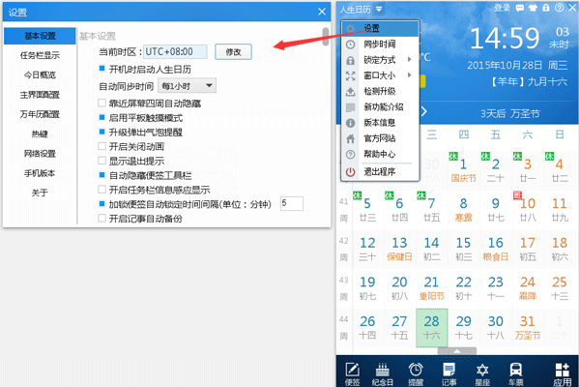Open the 星座 horoscope icon

click(x=480, y=370)
